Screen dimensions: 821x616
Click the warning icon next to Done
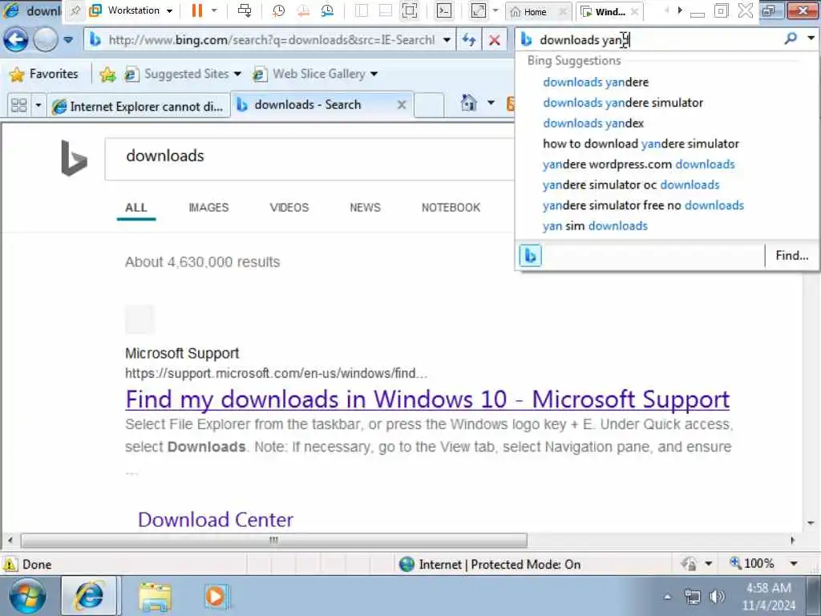(x=10, y=564)
